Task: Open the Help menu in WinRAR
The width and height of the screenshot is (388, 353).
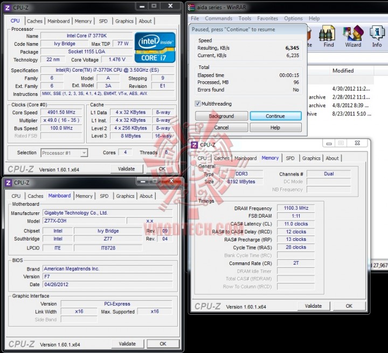Action: (314, 18)
